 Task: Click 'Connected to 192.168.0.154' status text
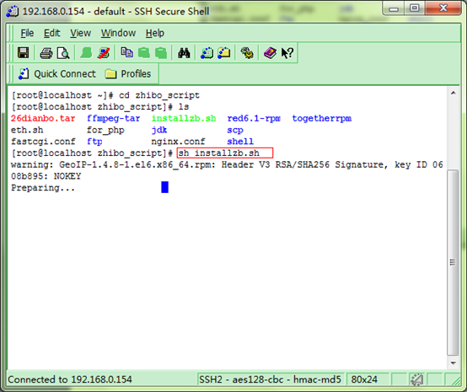(x=70, y=379)
